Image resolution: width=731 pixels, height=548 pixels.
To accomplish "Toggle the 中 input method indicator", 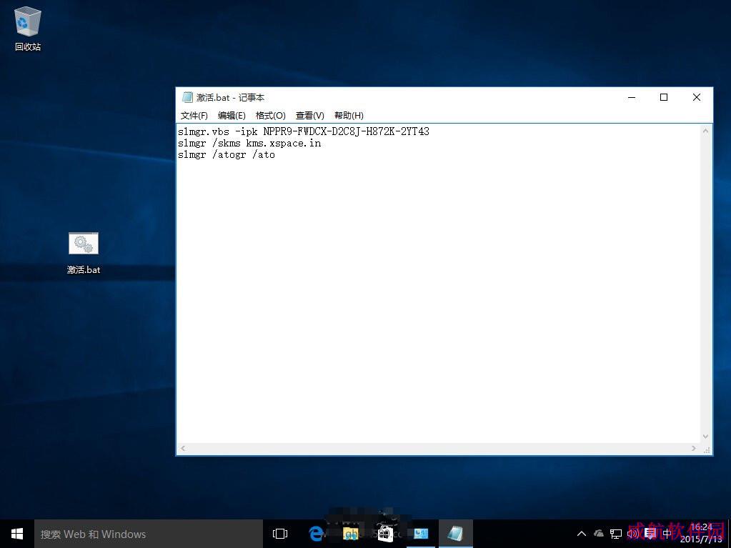I will 667,534.
